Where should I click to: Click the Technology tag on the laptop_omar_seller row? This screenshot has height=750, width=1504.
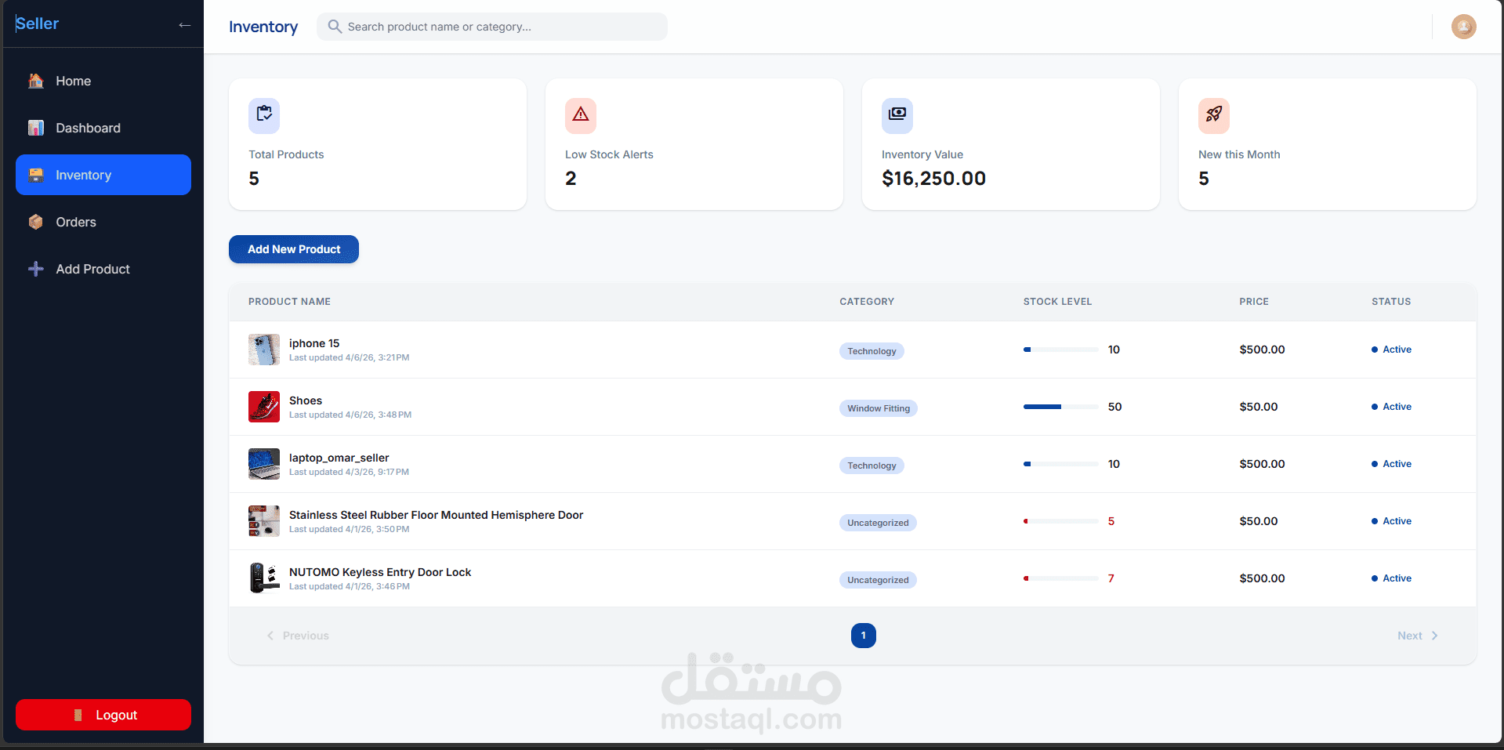[x=872, y=466]
